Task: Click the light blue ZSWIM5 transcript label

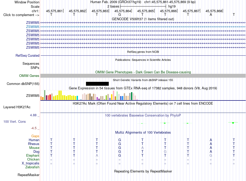Action: (x=33, y=27)
